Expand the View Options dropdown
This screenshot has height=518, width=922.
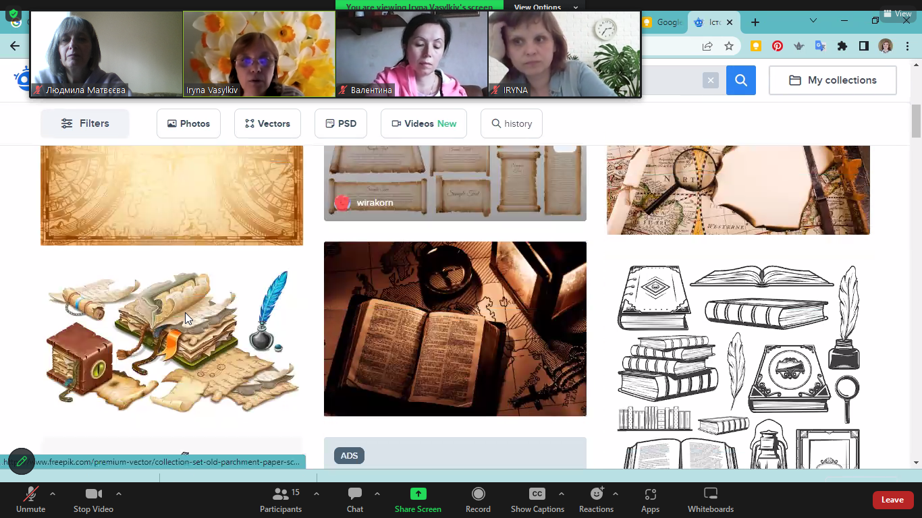pyautogui.click(x=545, y=7)
